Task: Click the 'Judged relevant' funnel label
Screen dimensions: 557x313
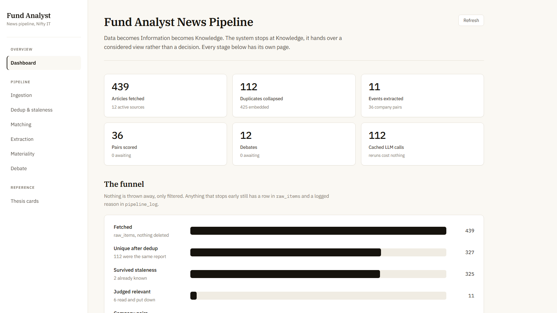Action: pos(132,292)
